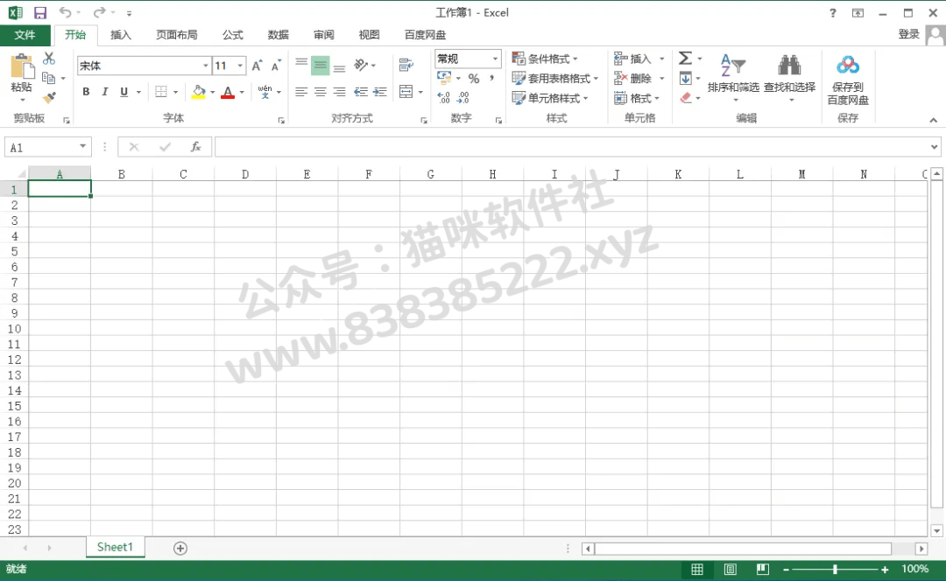
Task: Toggle align text right
Action: pos(340,92)
